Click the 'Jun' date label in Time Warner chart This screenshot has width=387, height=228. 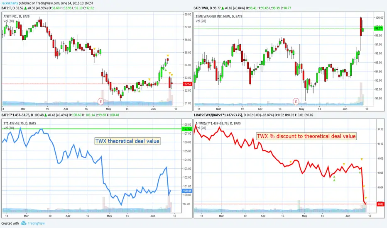[345, 109]
